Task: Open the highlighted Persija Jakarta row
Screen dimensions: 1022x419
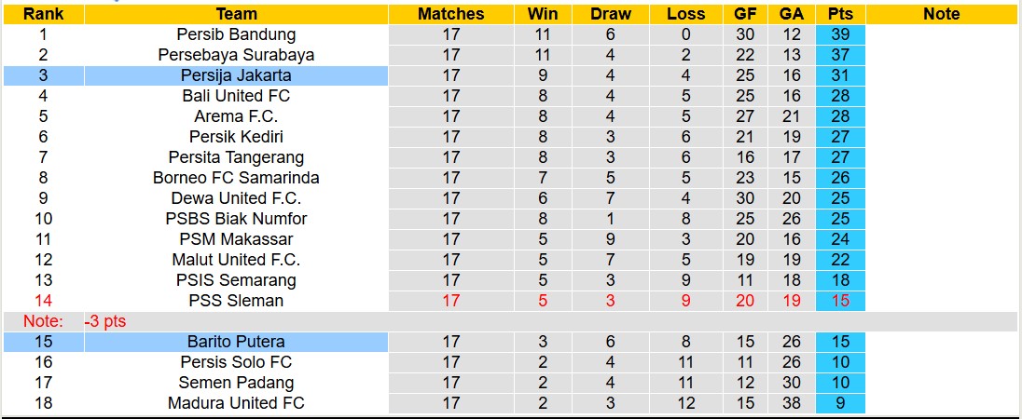Action: [236, 75]
